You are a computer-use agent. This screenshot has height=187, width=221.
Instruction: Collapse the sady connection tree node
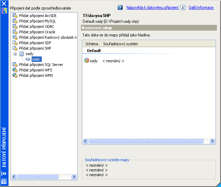pos(15,54)
